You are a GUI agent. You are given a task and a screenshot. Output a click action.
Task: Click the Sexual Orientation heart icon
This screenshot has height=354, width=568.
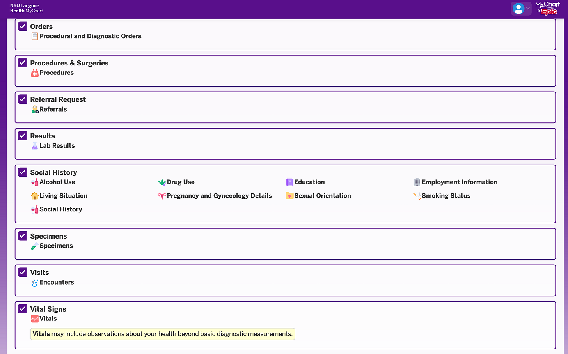pos(289,196)
